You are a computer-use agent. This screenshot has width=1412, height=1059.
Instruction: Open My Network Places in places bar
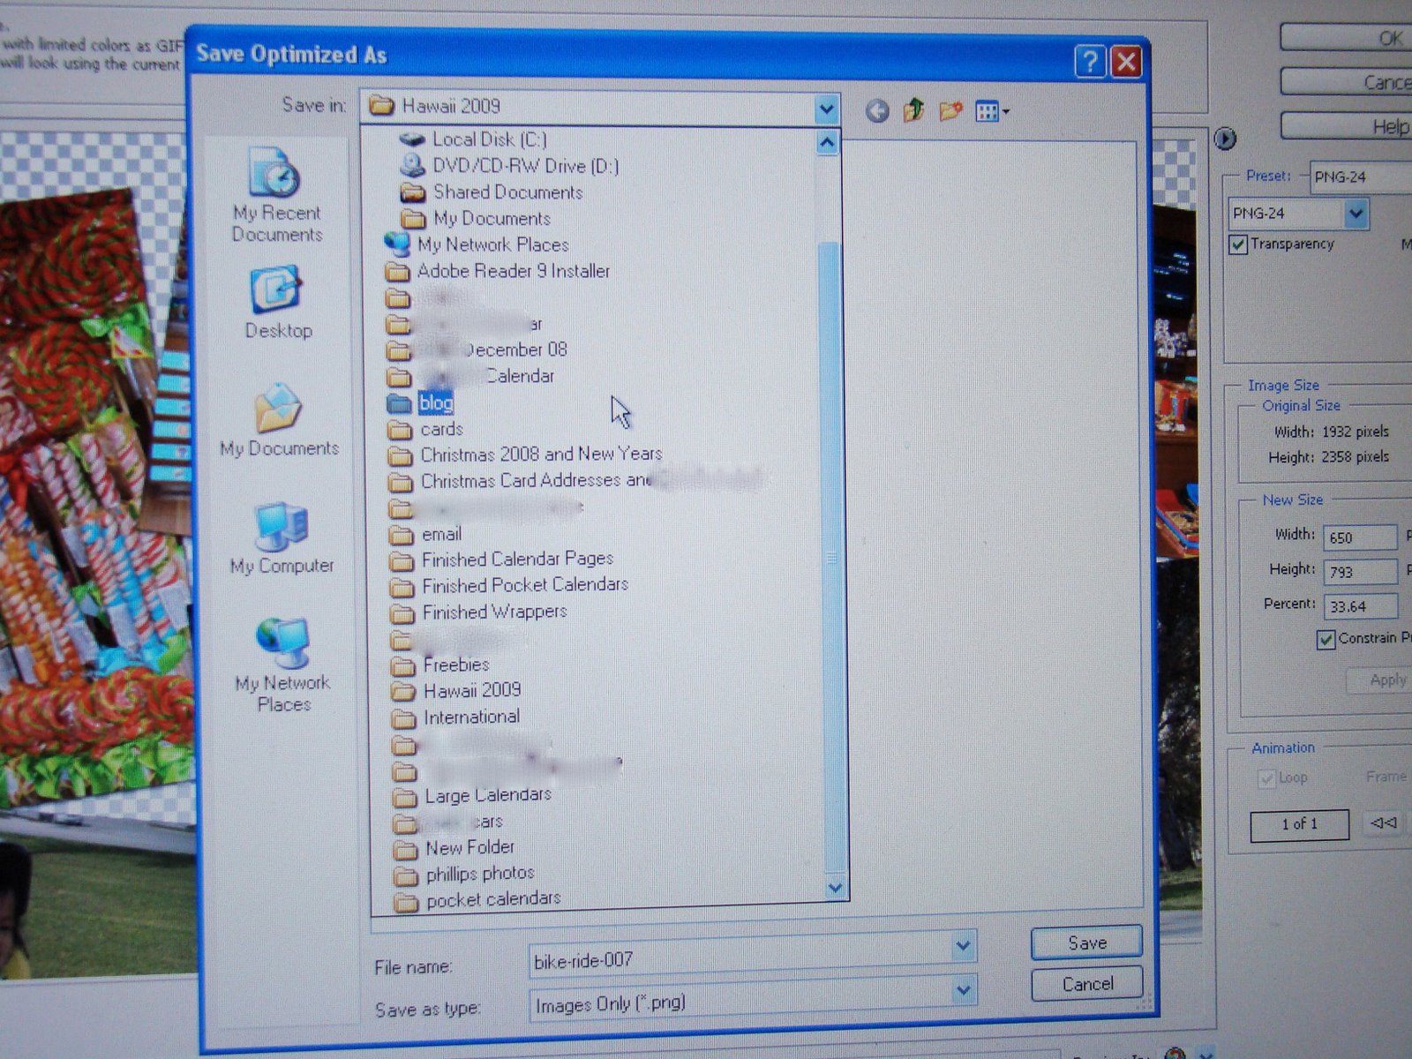tap(283, 665)
